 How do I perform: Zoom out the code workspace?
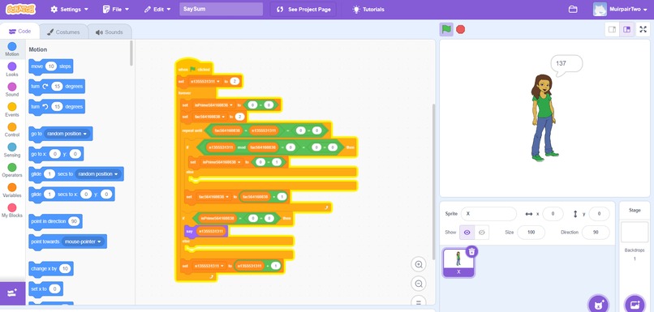[419, 284]
